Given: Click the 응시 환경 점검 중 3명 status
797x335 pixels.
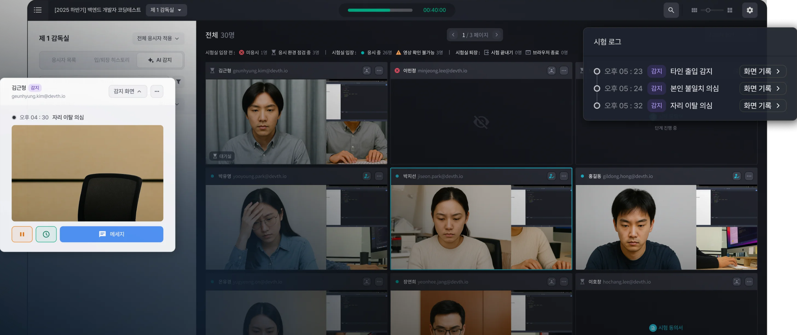Looking at the screenshot, I should pyautogui.click(x=295, y=53).
